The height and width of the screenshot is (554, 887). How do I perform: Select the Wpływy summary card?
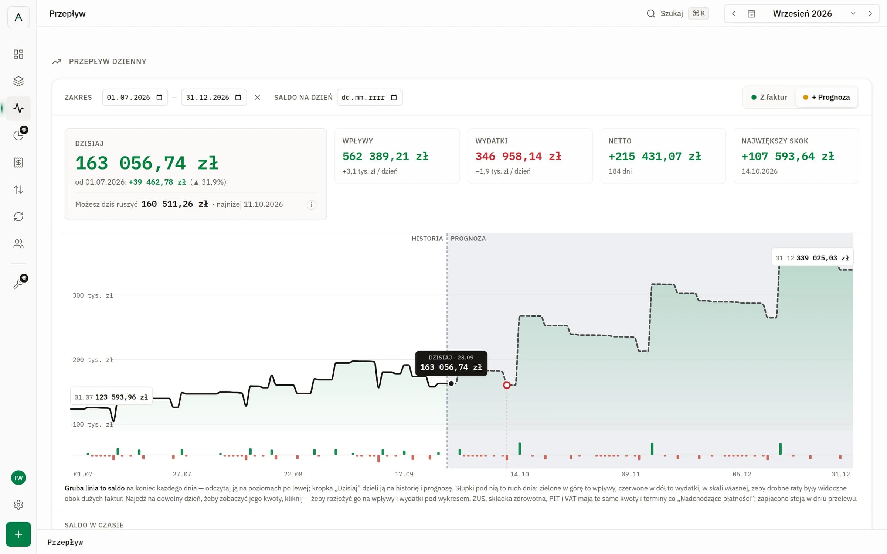[397, 156]
